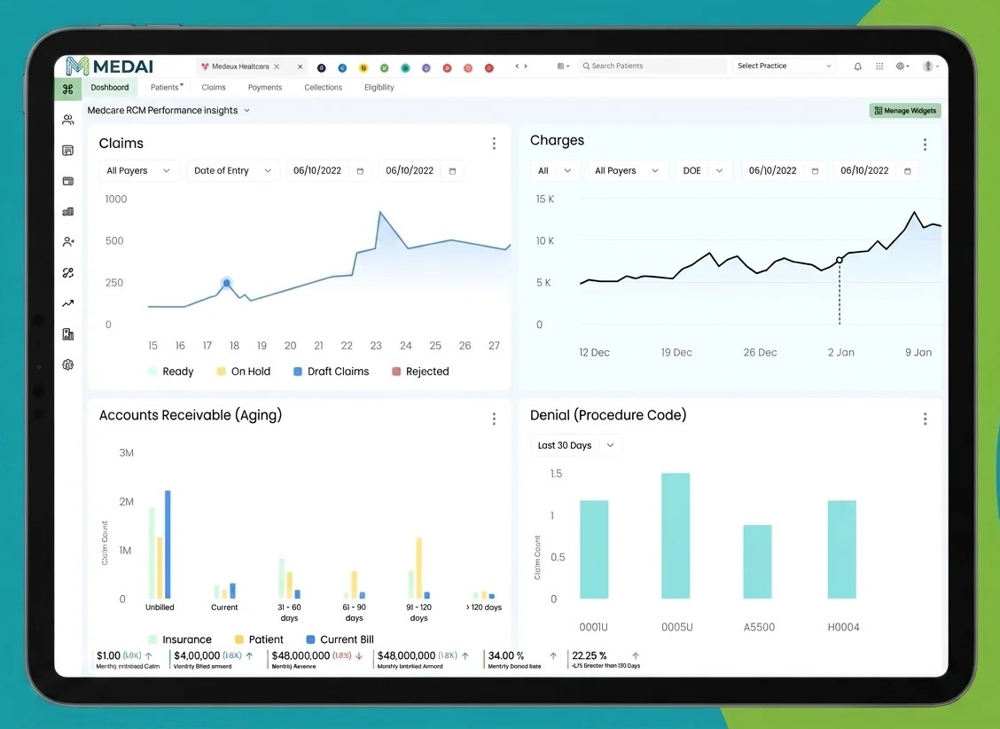
Task: Toggle Insurance series in aging legend
Action: (x=180, y=639)
